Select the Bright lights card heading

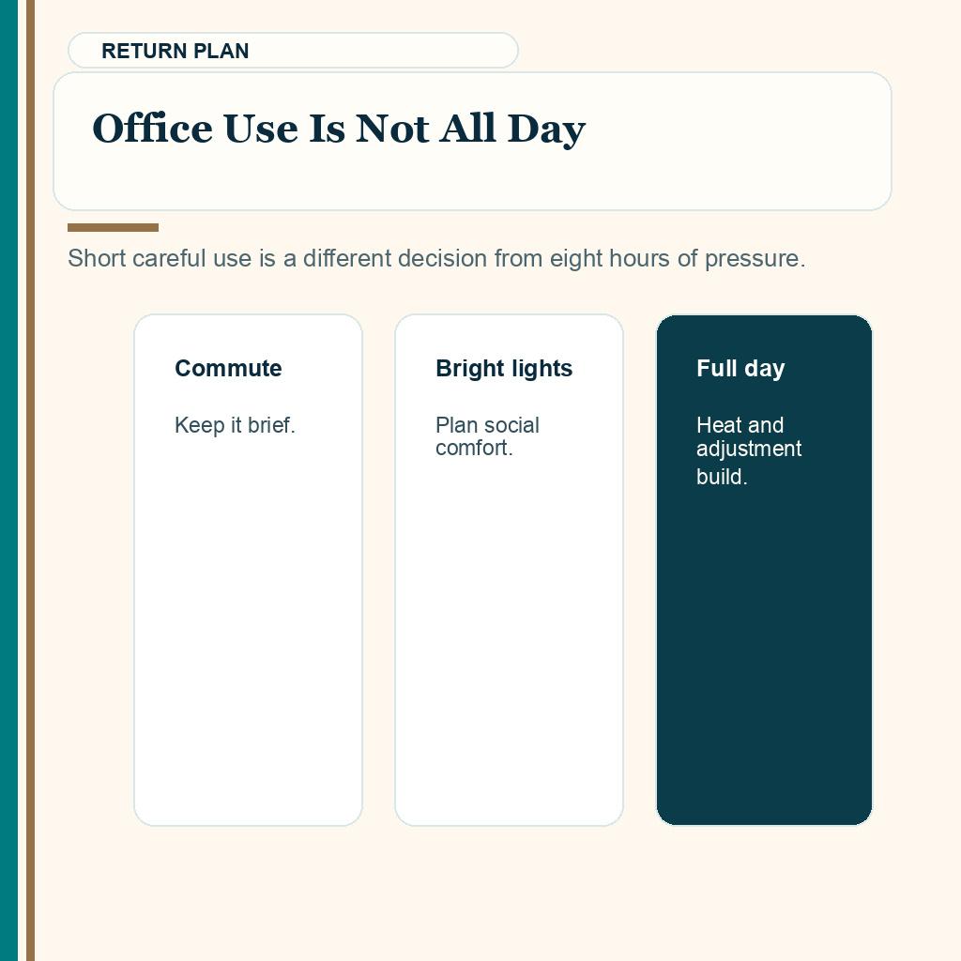(504, 368)
